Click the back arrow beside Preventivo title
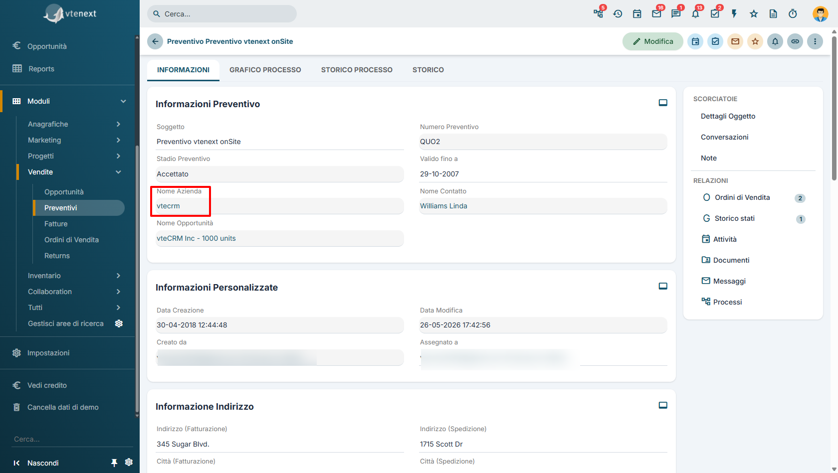The image size is (838, 473). click(155, 41)
